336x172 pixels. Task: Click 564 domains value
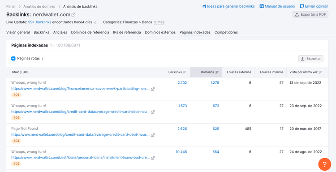tap(216, 152)
